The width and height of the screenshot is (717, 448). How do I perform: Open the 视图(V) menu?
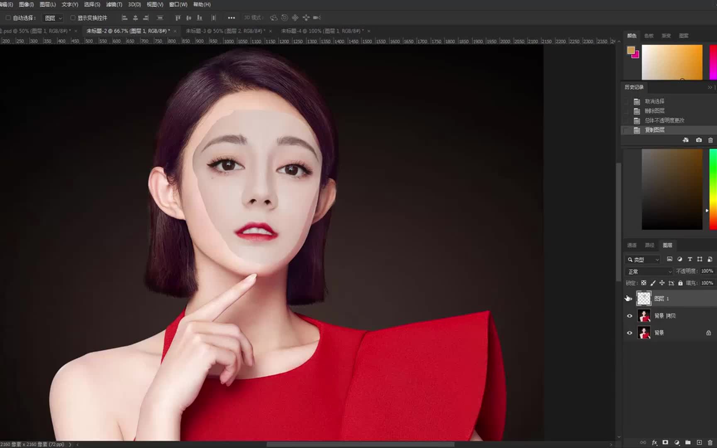(x=155, y=5)
